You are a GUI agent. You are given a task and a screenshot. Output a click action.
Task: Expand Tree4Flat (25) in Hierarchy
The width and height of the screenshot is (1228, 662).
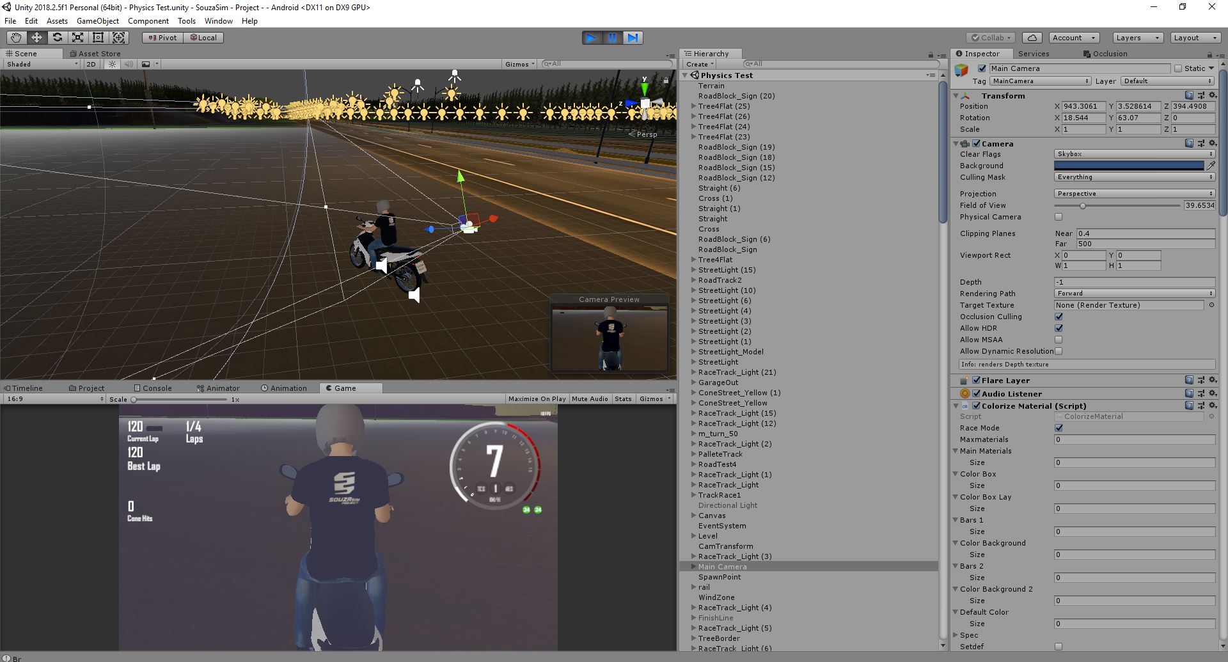pos(693,106)
